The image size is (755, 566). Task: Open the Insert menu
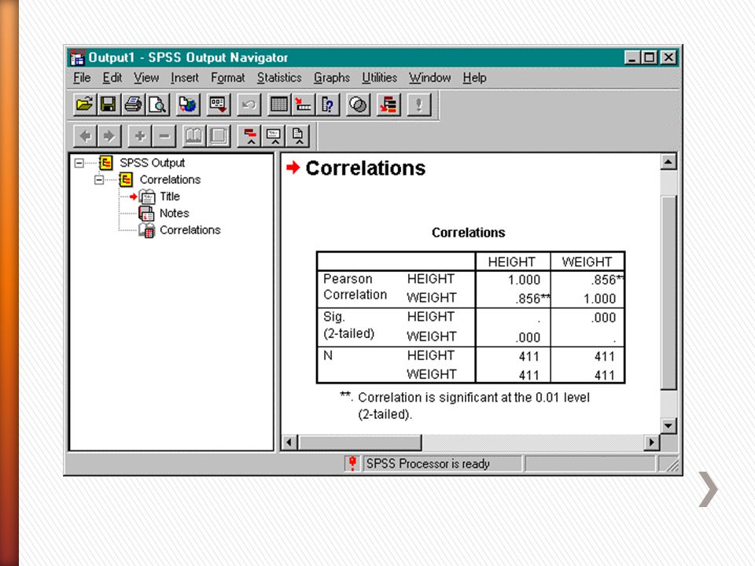(184, 78)
